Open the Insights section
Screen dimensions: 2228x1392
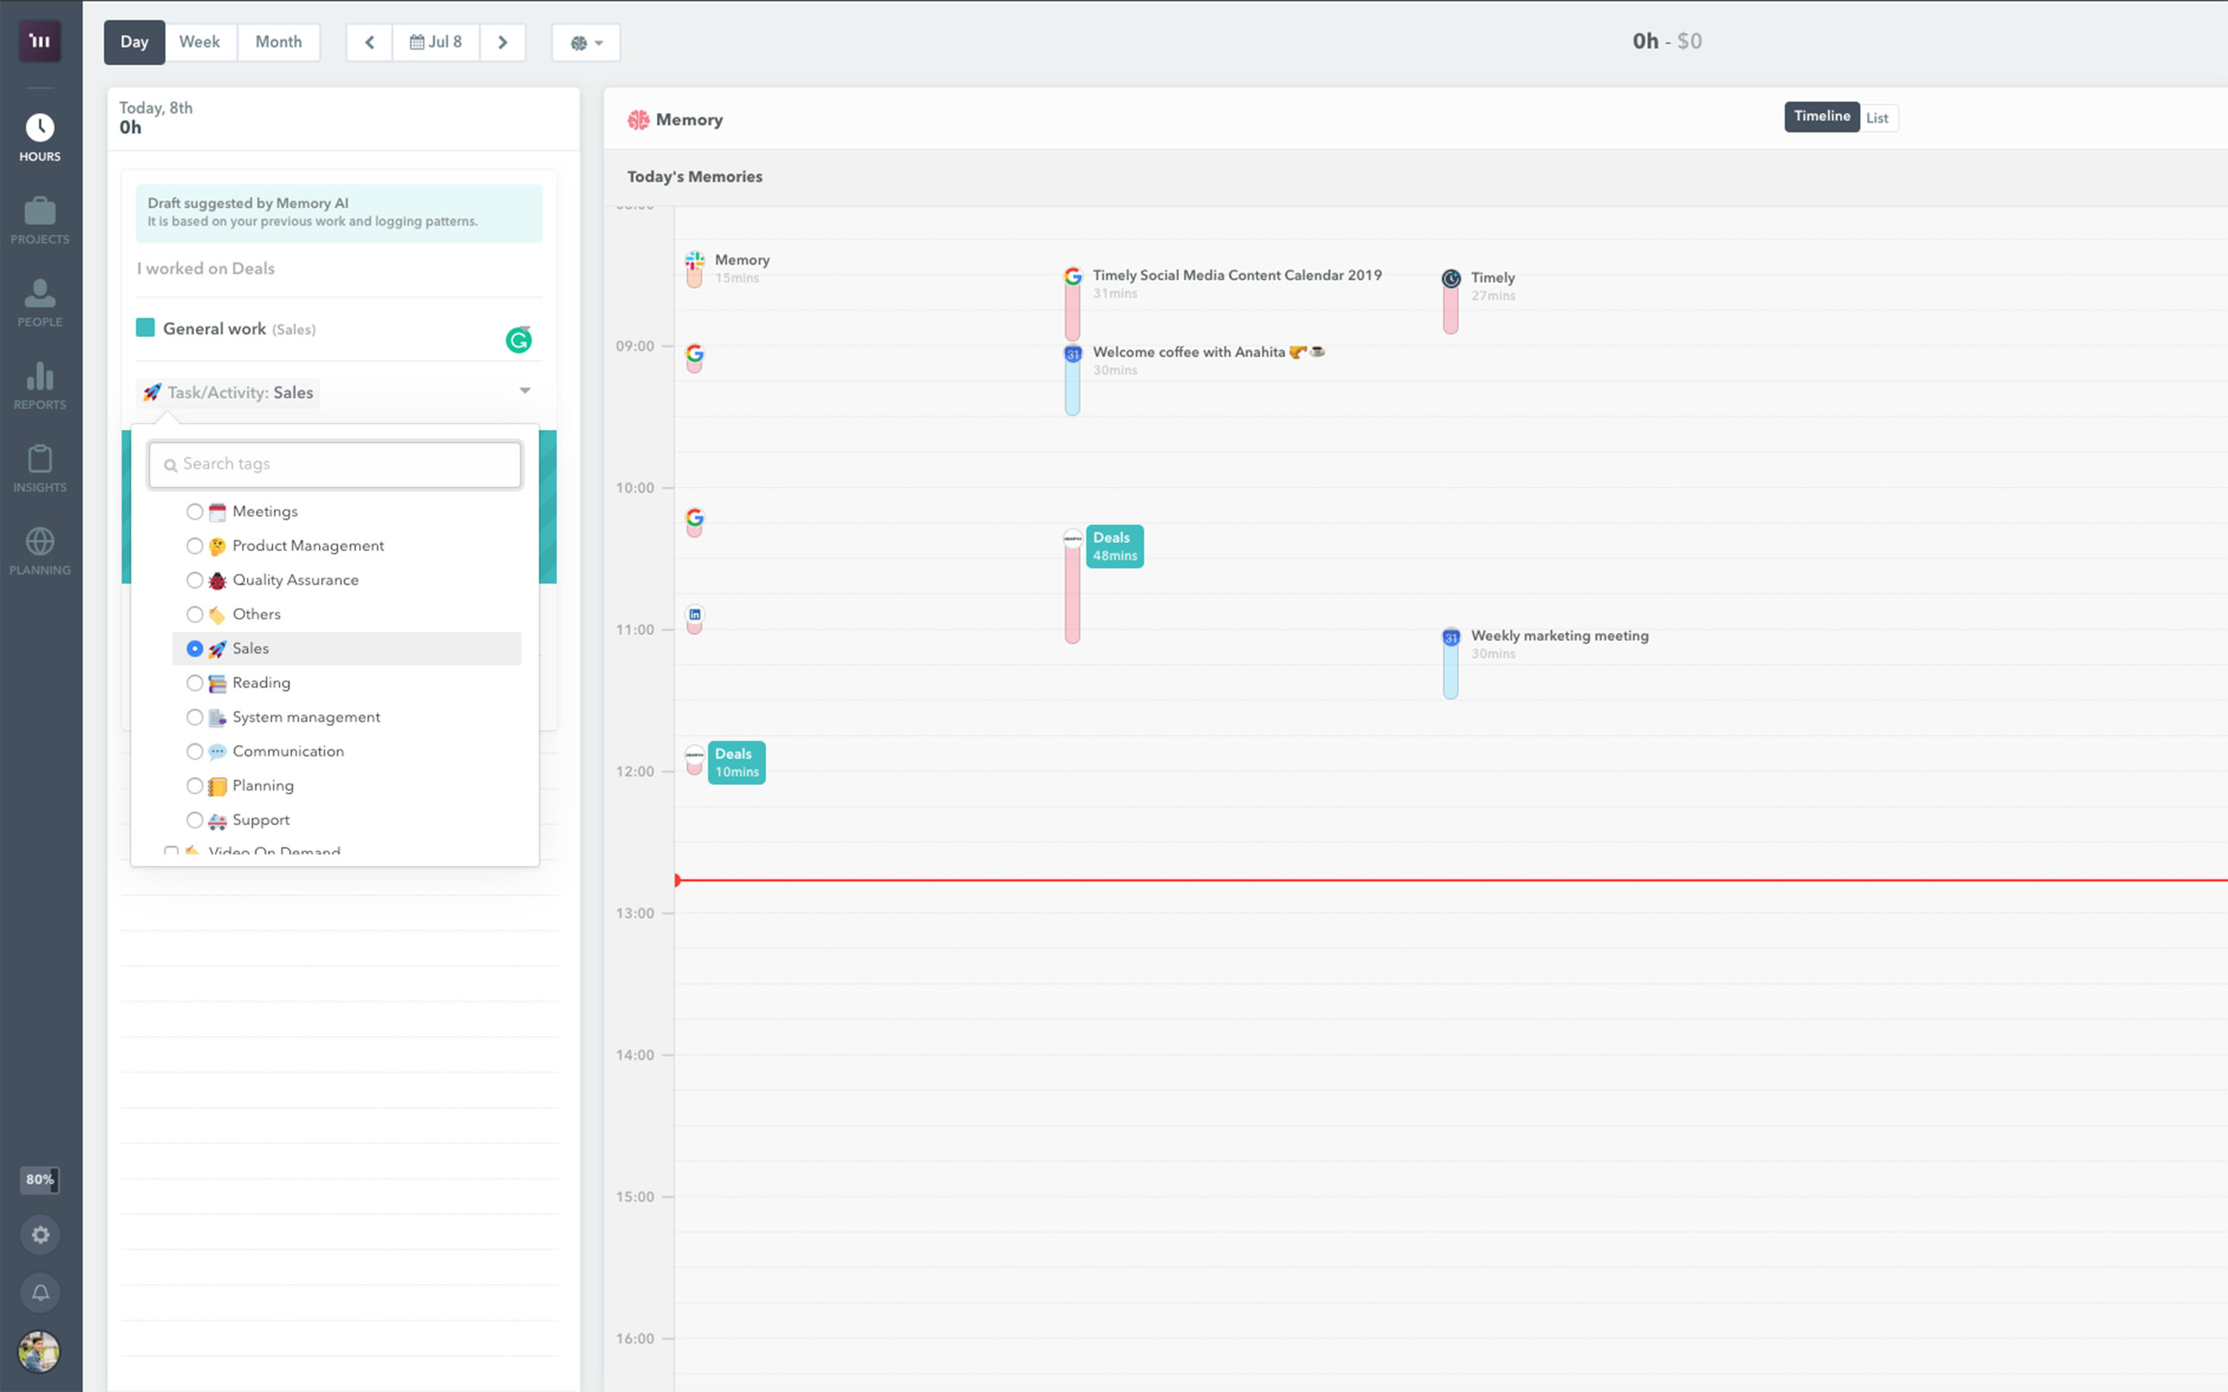pos(39,469)
